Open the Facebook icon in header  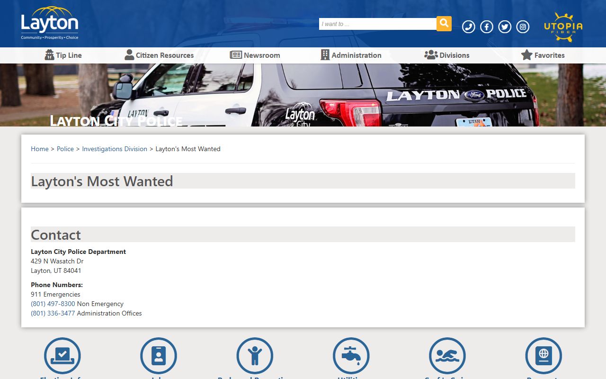pyautogui.click(x=487, y=27)
